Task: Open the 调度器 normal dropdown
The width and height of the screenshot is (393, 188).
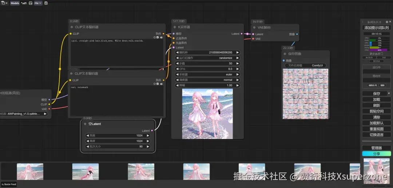Action: (207, 80)
